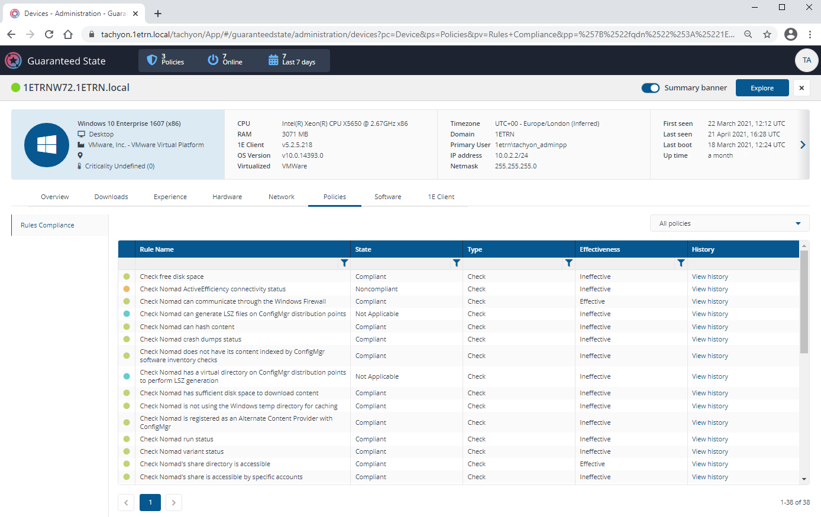Open the browser zoom indicator

coord(748,34)
